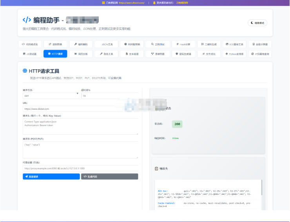Open the https://www.dkewl.com link in top banner
This screenshot has height=222, width=290.
[132, 3]
